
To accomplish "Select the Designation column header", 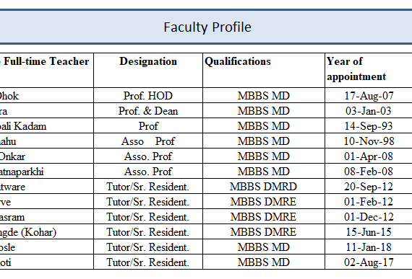I will 148,70.
